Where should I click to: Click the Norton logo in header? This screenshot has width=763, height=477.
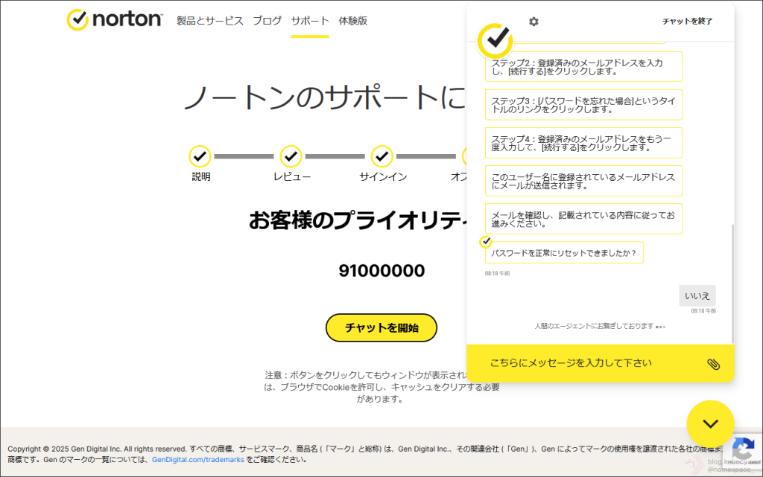[x=114, y=20]
